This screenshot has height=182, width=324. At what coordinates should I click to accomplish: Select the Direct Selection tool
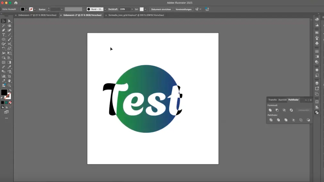(x=9, y=21)
